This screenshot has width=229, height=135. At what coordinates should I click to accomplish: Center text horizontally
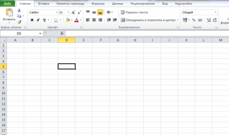click(x=94, y=20)
